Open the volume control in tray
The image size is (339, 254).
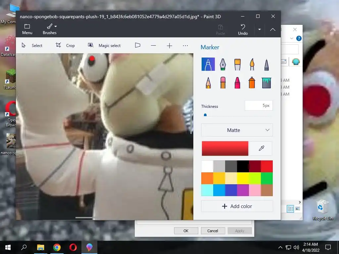(296, 247)
